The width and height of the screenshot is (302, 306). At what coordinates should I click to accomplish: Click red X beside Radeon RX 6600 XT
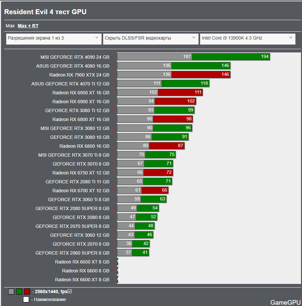[x=112, y=280]
